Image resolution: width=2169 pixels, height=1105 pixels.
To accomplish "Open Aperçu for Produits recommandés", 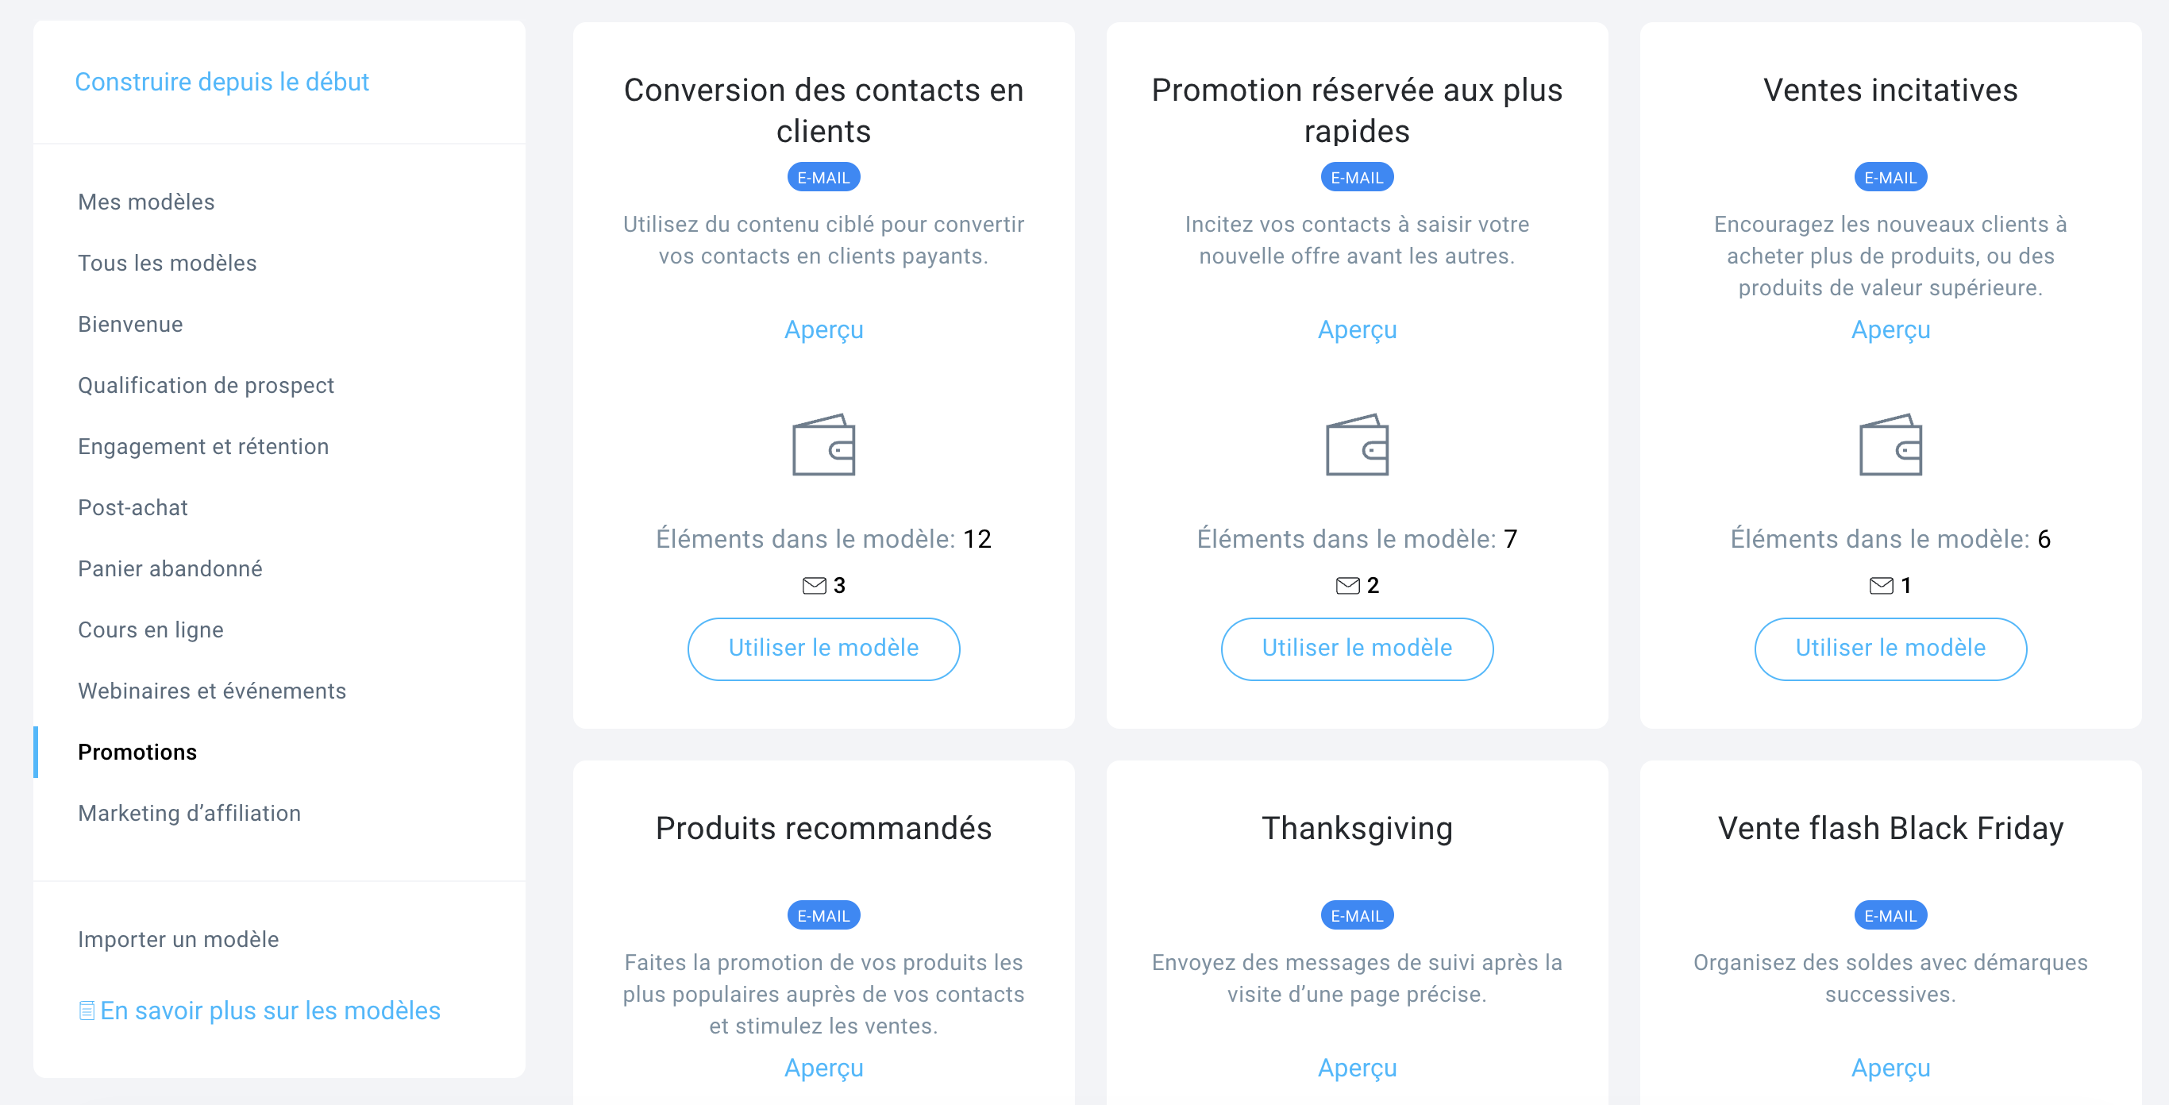I will coord(823,1067).
